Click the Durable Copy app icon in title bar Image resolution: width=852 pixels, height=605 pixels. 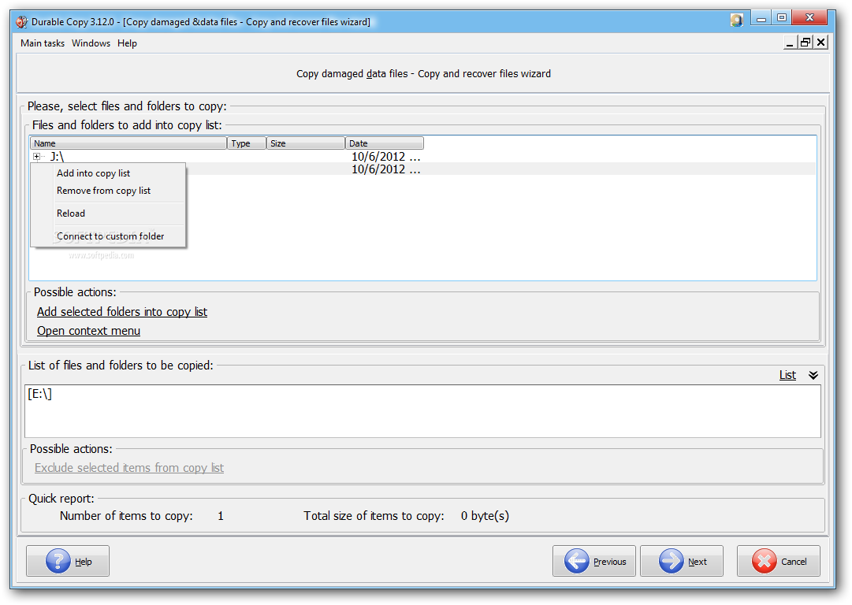click(22, 22)
